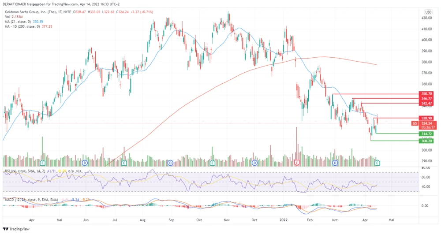Click the latest earnings marker at far right
441x234 pixels.
(377, 163)
